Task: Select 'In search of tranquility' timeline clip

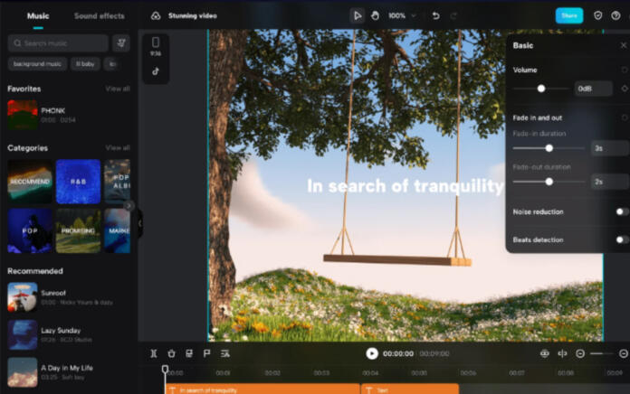Action: coord(262,389)
